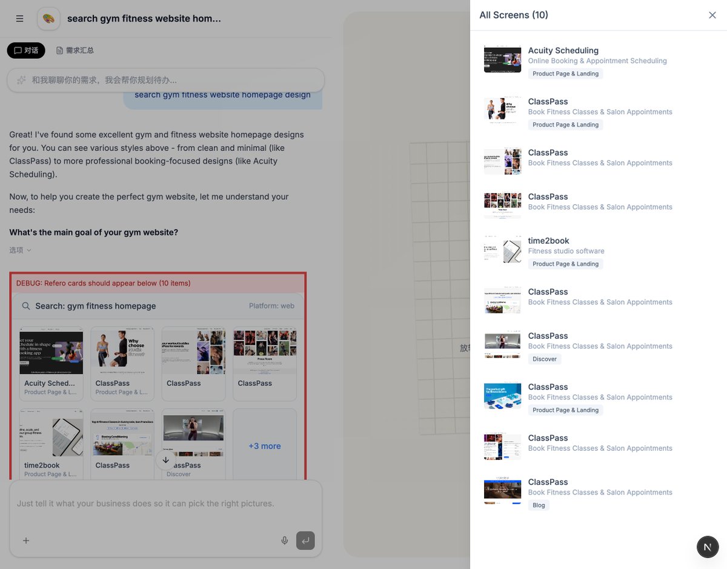The height and width of the screenshot is (569, 727).
Task: Click the 和我聊聊你的需求 input field
Action: pyautogui.click(x=166, y=80)
